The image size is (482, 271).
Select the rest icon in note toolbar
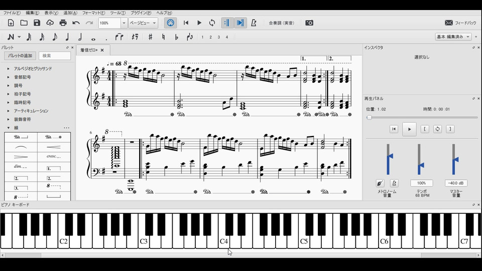(135, 37)
